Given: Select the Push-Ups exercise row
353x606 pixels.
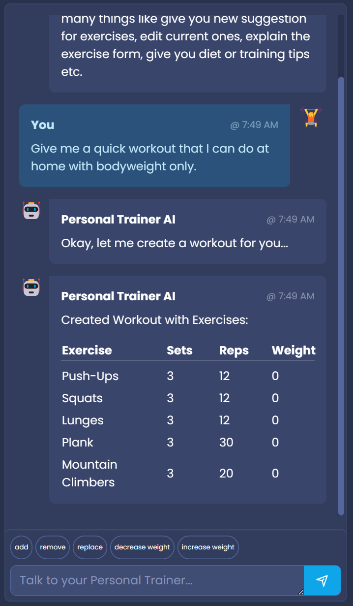Looking at the screenshot, I should 90,376.
